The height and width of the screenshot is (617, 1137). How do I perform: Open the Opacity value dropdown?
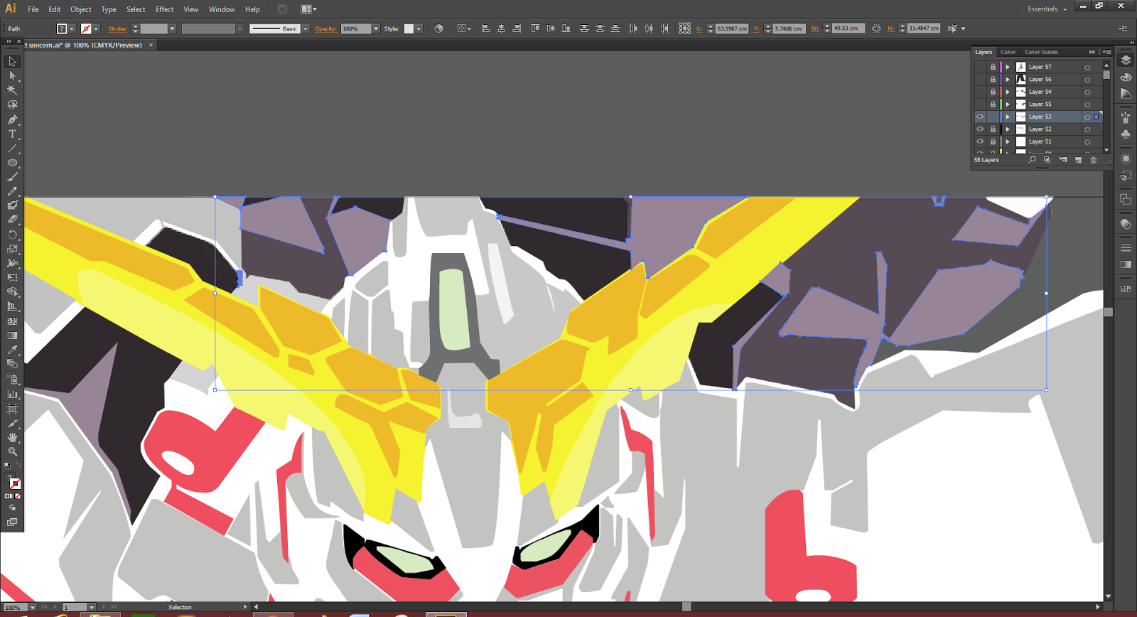click(x=376, y=28)
